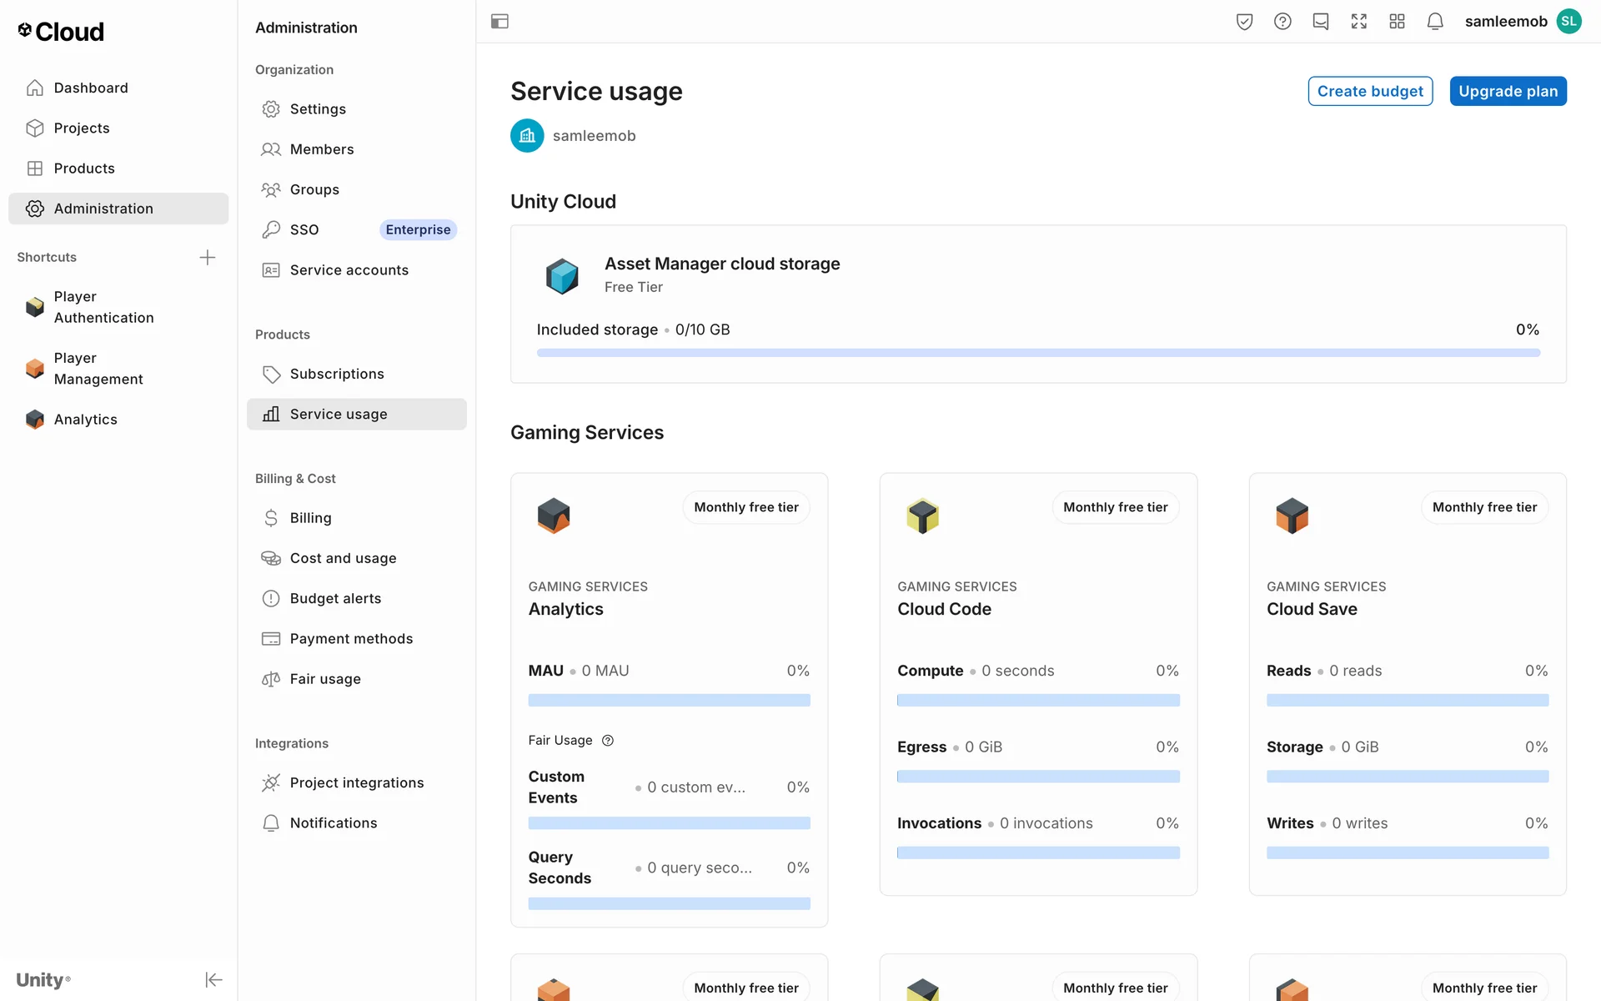Click the shield check icon in header
The height and width of the screenshot is (1001, 1601).
[1244, 22]
